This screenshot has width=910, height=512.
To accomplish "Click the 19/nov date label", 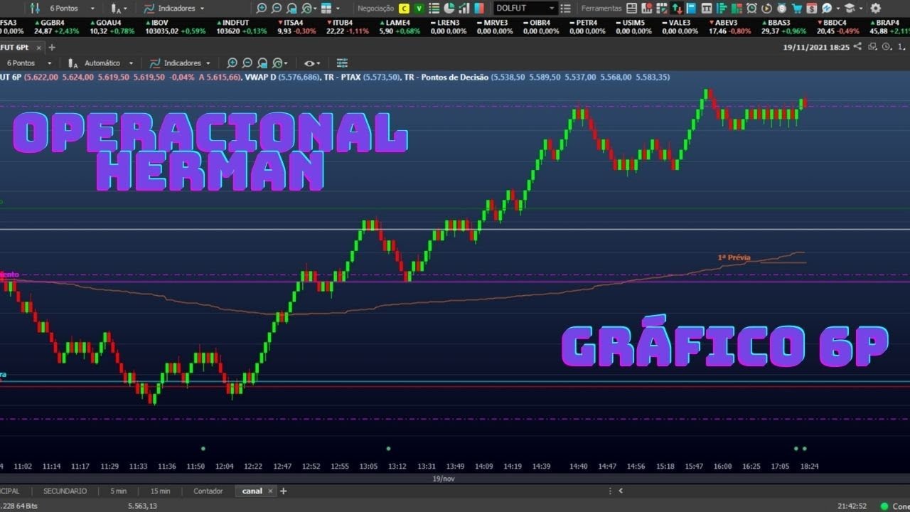I will coord(444,479).
